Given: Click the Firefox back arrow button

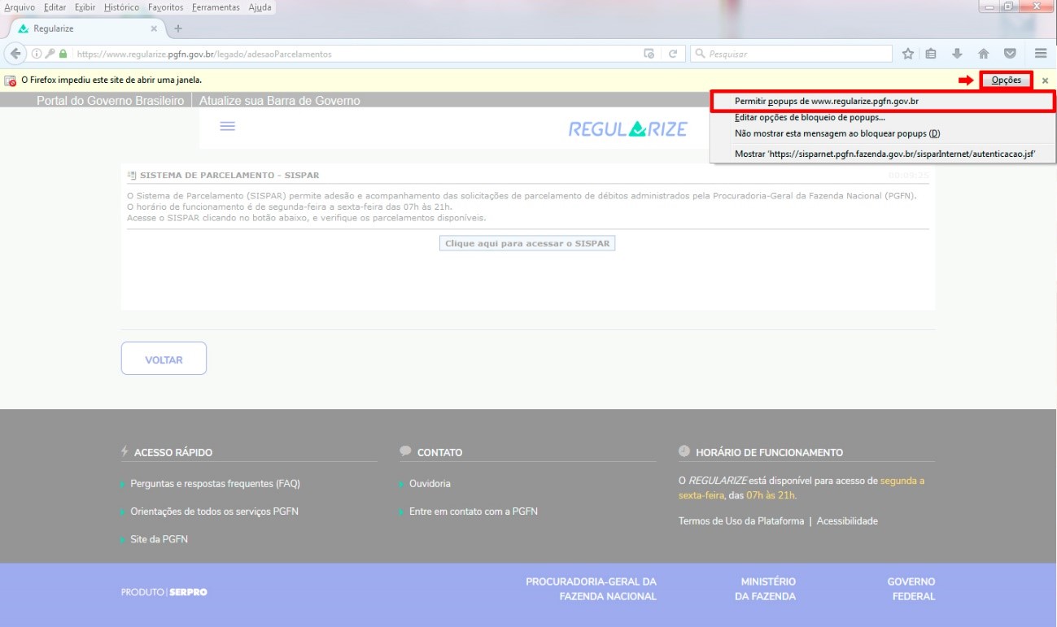Looking at the screenshot, I should (x=15, y=54).
